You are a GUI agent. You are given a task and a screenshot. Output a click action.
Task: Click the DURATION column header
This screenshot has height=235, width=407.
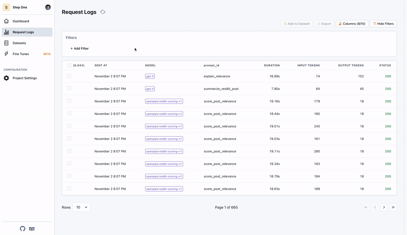point(272,65)
